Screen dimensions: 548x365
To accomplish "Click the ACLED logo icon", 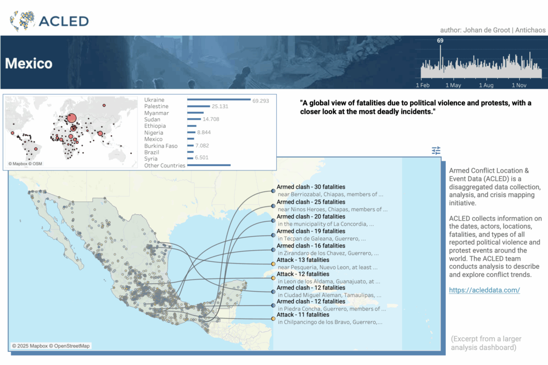I will click(x=22, y=21).
